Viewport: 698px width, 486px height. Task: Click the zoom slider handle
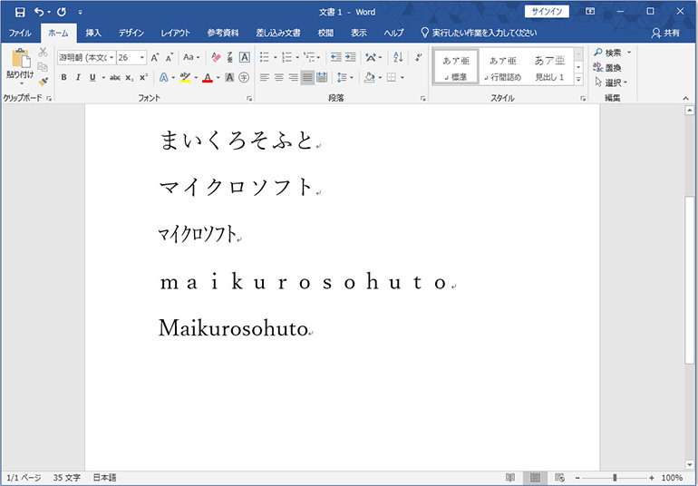tap(615, 478)
